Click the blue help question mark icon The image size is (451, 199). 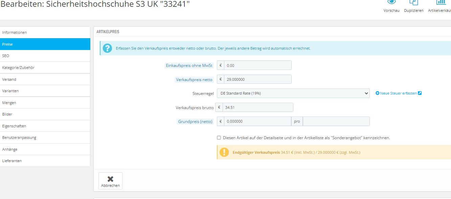107,48
